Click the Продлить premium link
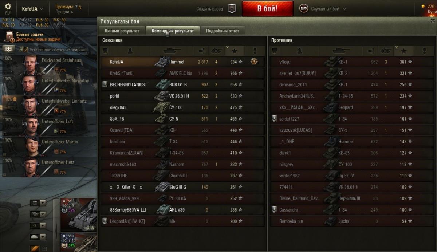This screenshot has width=437, height=252. (64, 12)
